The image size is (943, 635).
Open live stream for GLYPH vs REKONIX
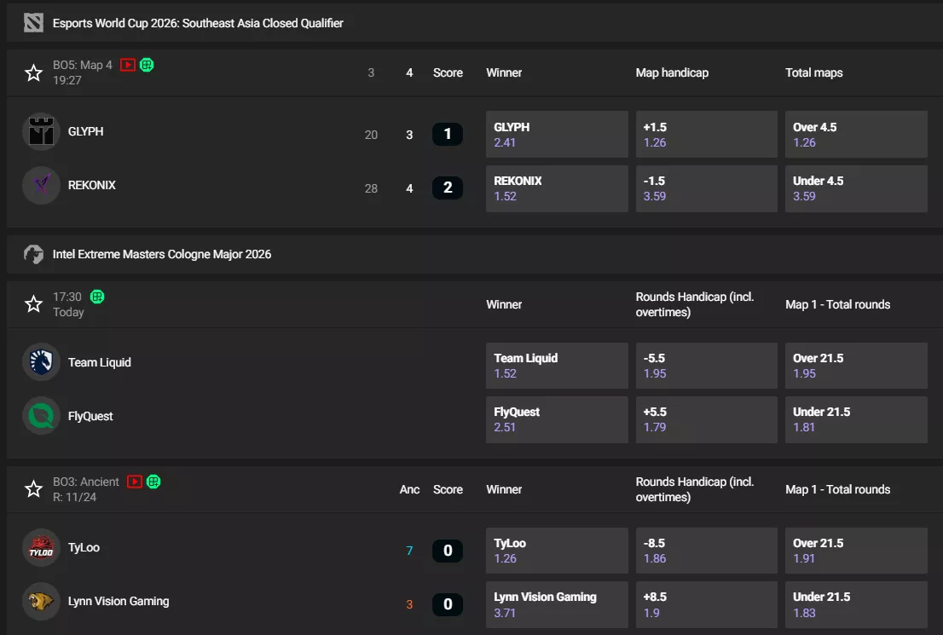point(128,65)
